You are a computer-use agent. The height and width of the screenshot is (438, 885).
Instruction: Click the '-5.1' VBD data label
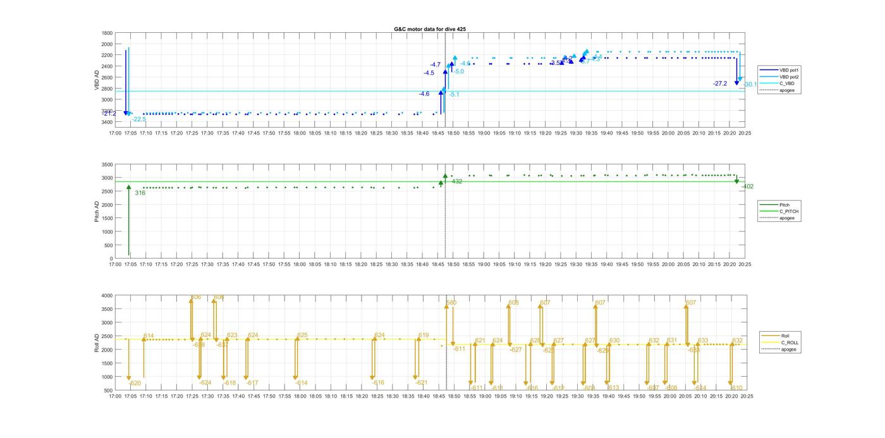[454, 95]
